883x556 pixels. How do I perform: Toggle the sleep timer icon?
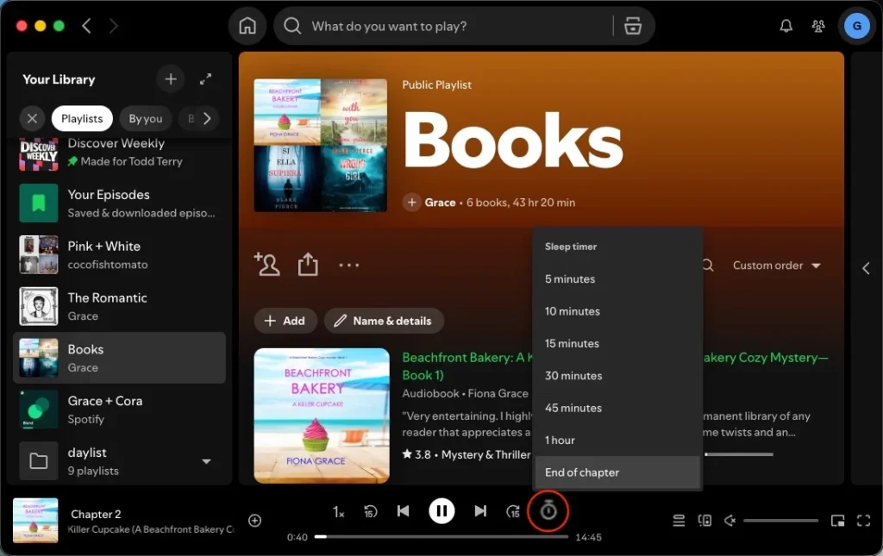point(548,511)
